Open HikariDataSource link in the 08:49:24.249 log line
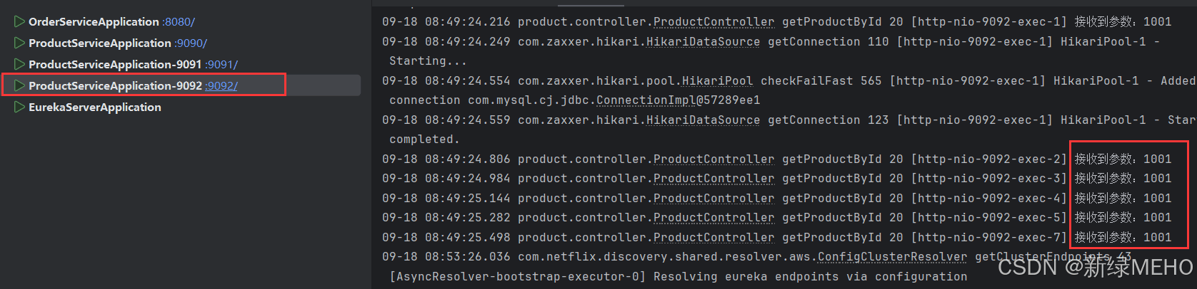 703,42
